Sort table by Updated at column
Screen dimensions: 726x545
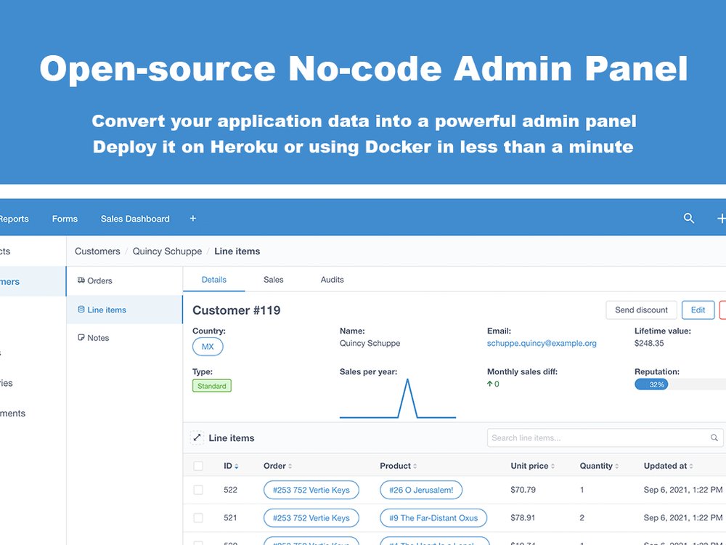click(669, 466)
